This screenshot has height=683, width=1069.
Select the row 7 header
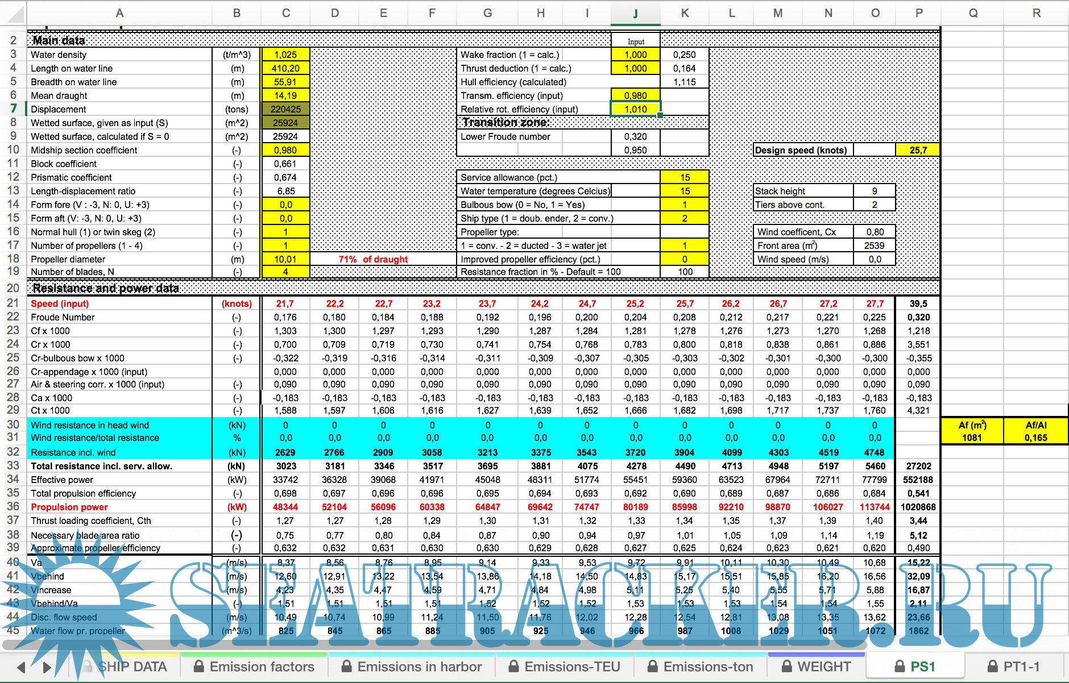click(x=13, y=109)
